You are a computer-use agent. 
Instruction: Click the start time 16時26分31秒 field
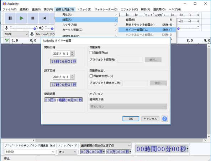click(64, 61)
